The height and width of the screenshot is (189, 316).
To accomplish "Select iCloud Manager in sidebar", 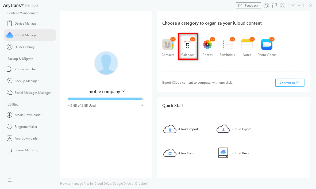I will point(30,35).
